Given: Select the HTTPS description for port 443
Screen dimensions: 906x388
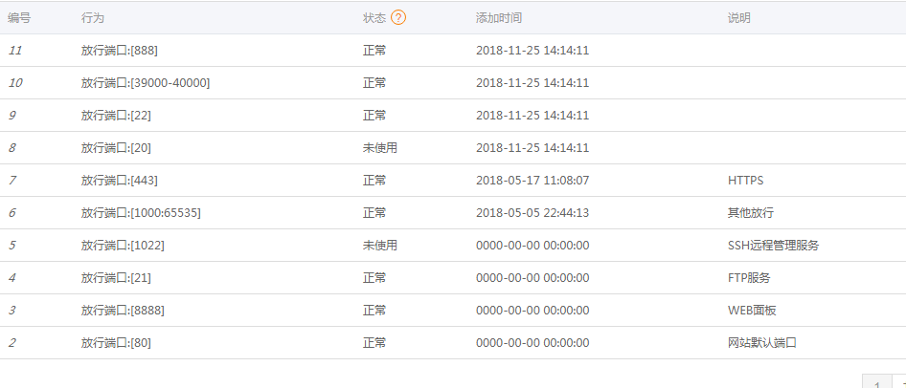Looking at the screenshot, I should click(745, 181).
